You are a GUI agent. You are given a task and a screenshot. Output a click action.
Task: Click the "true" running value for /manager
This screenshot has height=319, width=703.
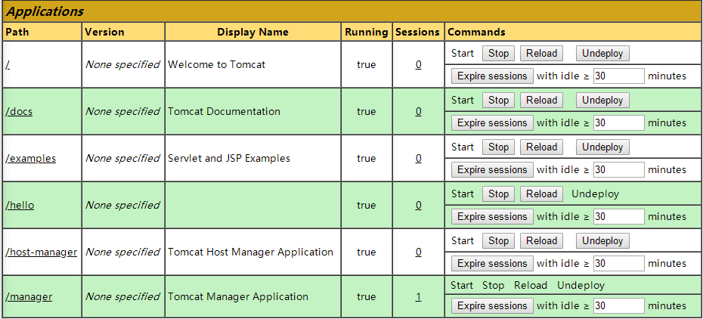pos(367,296)
